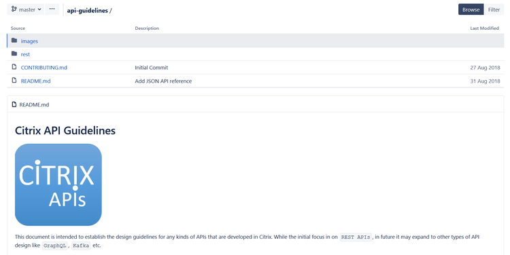Open the master branch selector dropdown

click(x=25, y=9)
